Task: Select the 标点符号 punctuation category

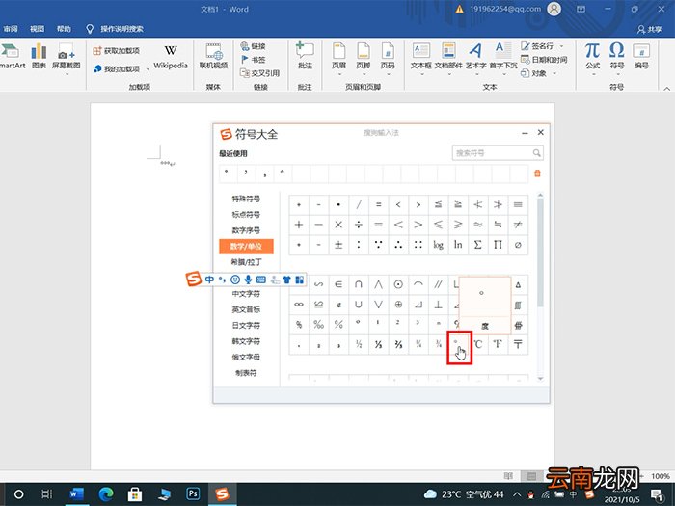Action: pyautogui.click(x=246, y=215)
